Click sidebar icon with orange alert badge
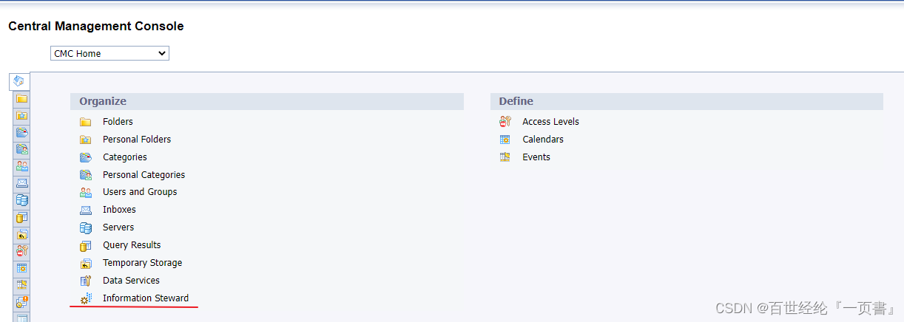This screenshot has width=904, height=322. 22,302
